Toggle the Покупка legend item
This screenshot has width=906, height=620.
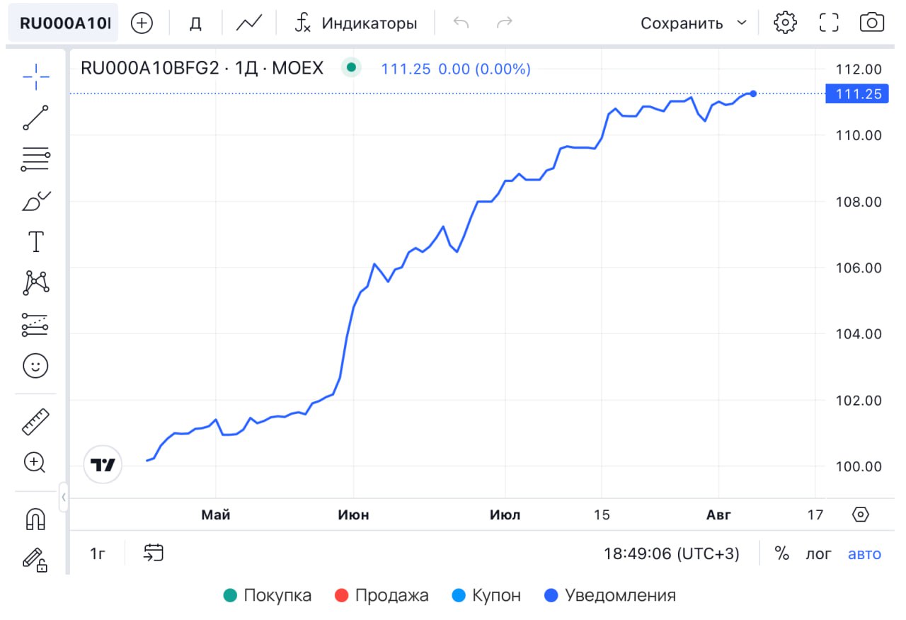[x=268, y=595]
